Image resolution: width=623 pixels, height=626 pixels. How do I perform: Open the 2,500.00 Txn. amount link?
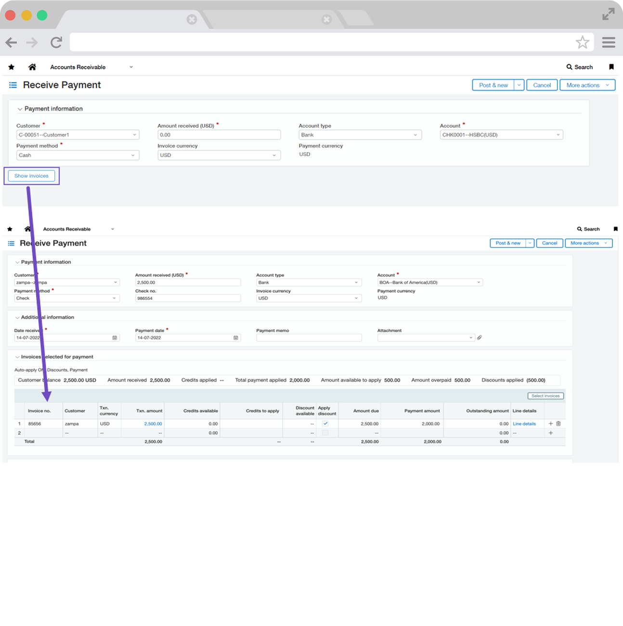tap(153, 424)
